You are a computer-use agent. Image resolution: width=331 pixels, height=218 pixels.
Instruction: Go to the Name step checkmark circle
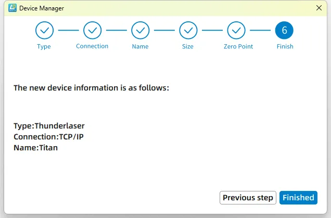pos(140,30)
